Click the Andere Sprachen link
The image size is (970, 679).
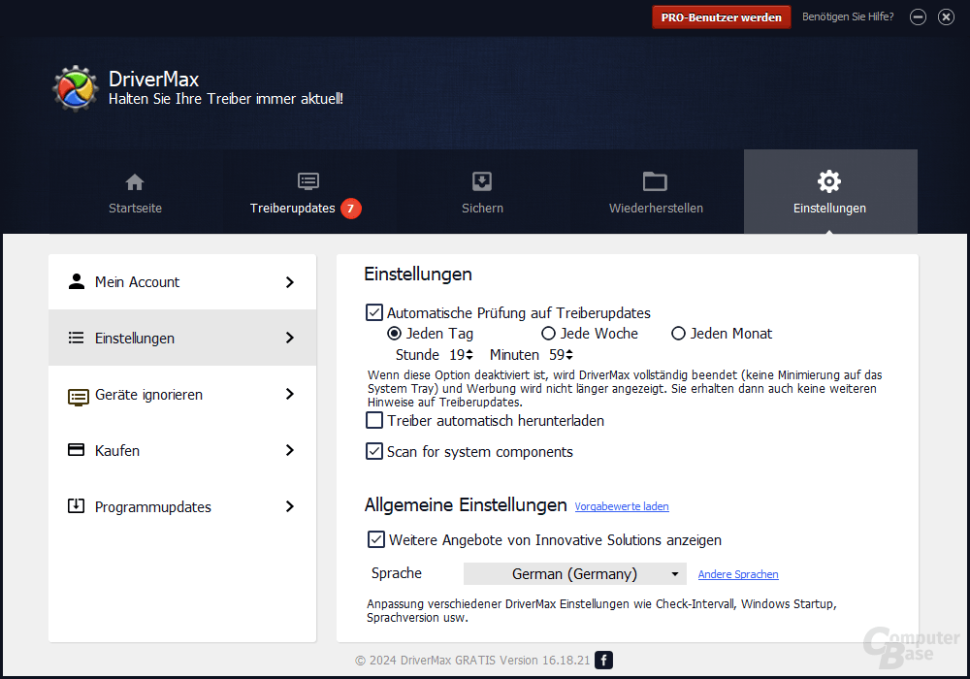(738, 574)
